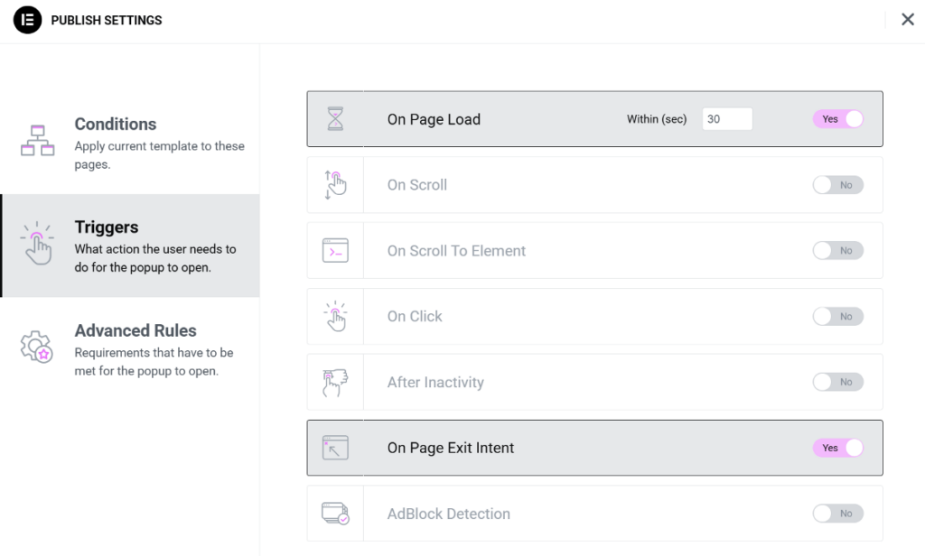Image resolution: width=925 pixels, height=556 pixels.
Task: Close the Publish Settings dialog
Action: (x=908, y=19)
